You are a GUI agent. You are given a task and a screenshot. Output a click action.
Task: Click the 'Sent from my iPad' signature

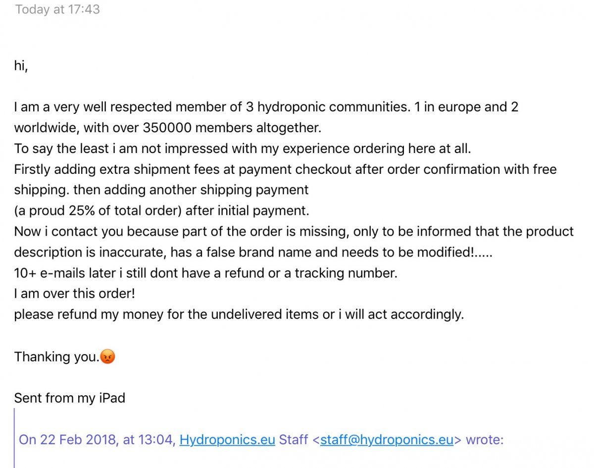tap(69, 398)
